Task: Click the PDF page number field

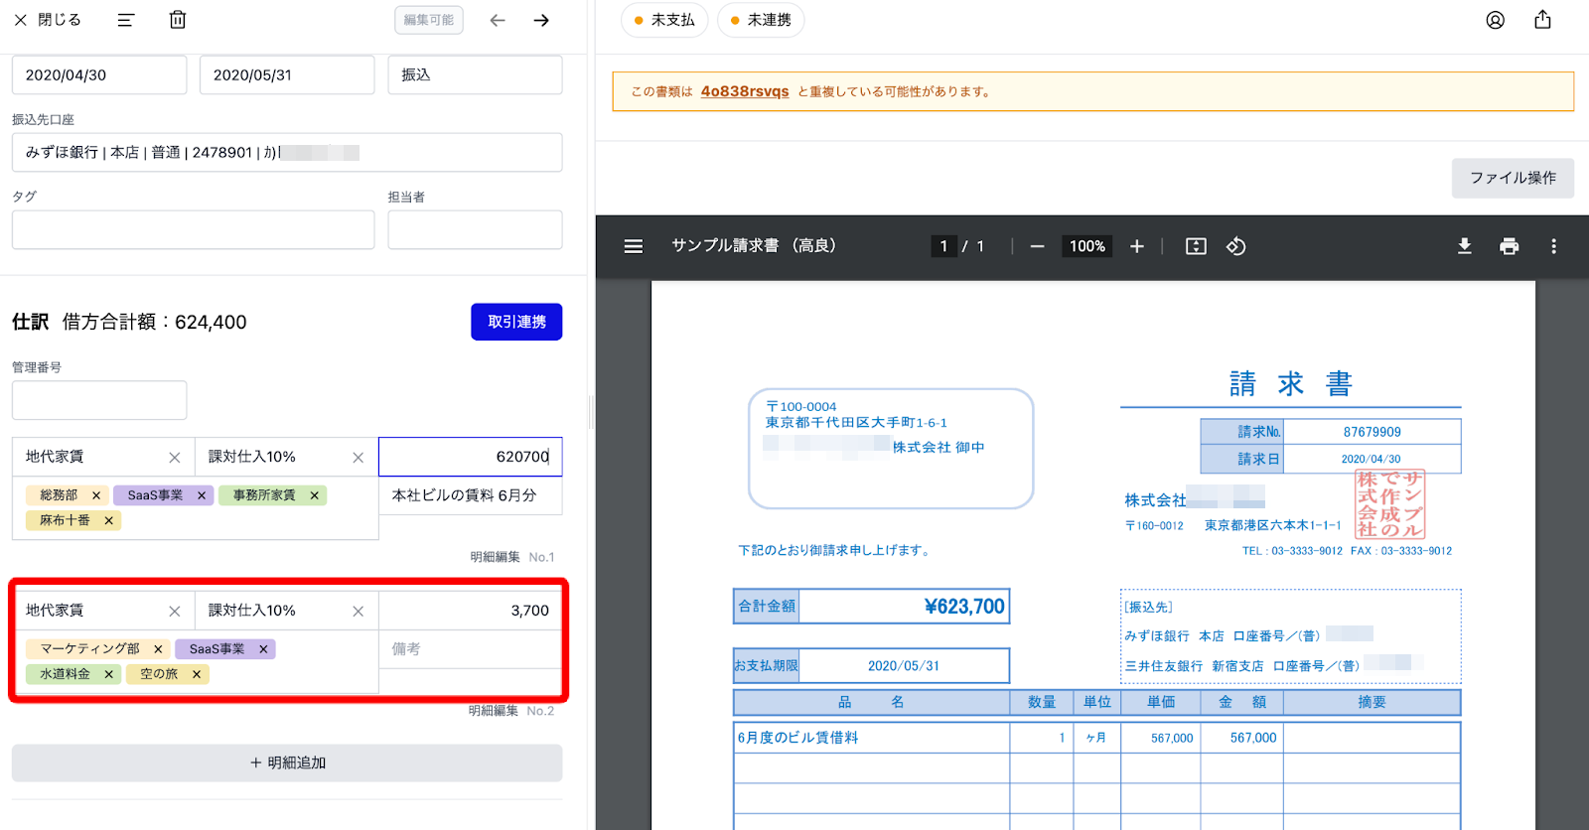Action: [x=943, y=246]
